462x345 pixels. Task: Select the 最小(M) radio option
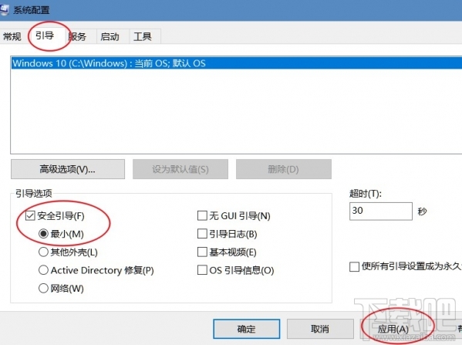pyautogui.click(x=43, y=234)
